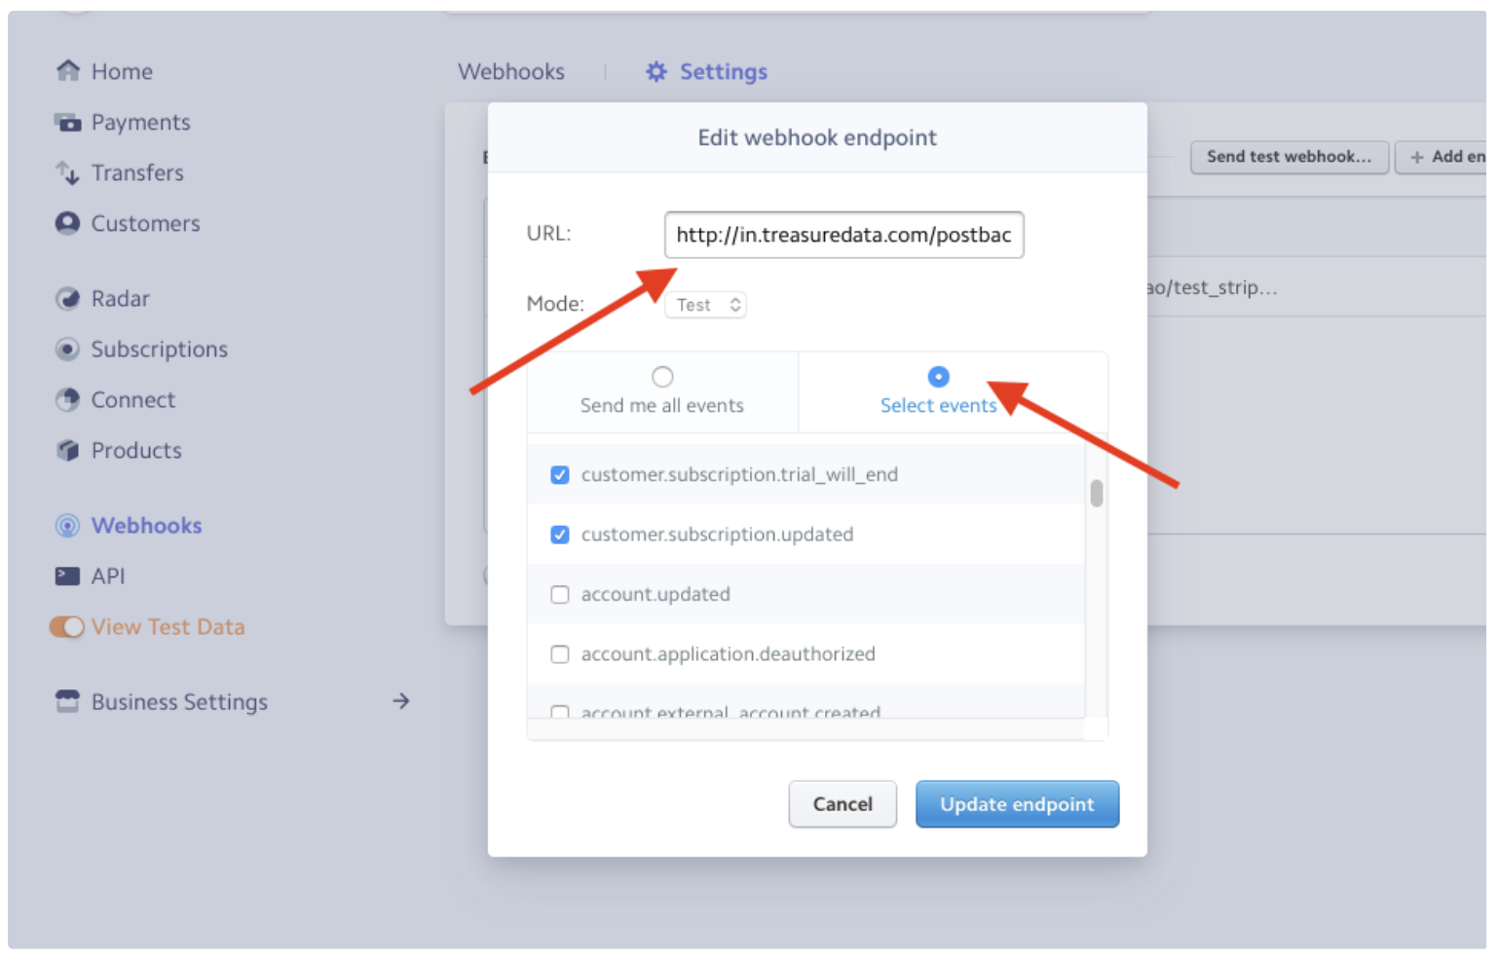
Task: Open Customers via its avatar icon
Action: (67, 224)
